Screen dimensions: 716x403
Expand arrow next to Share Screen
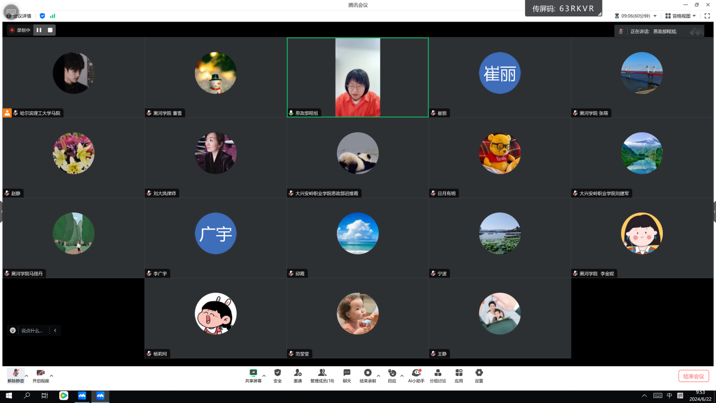(264, 375)
